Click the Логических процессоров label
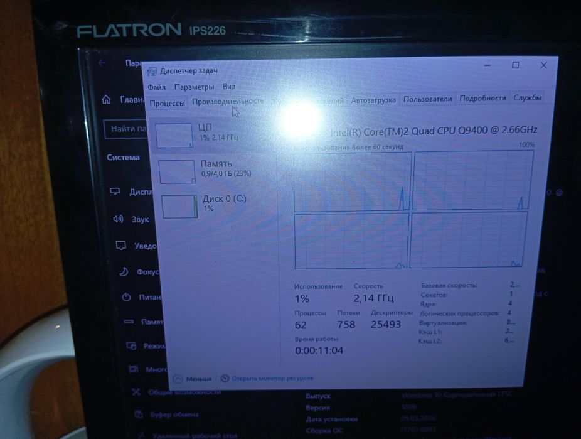This screenshot has height=439, width=581. [x=459, y=313]
